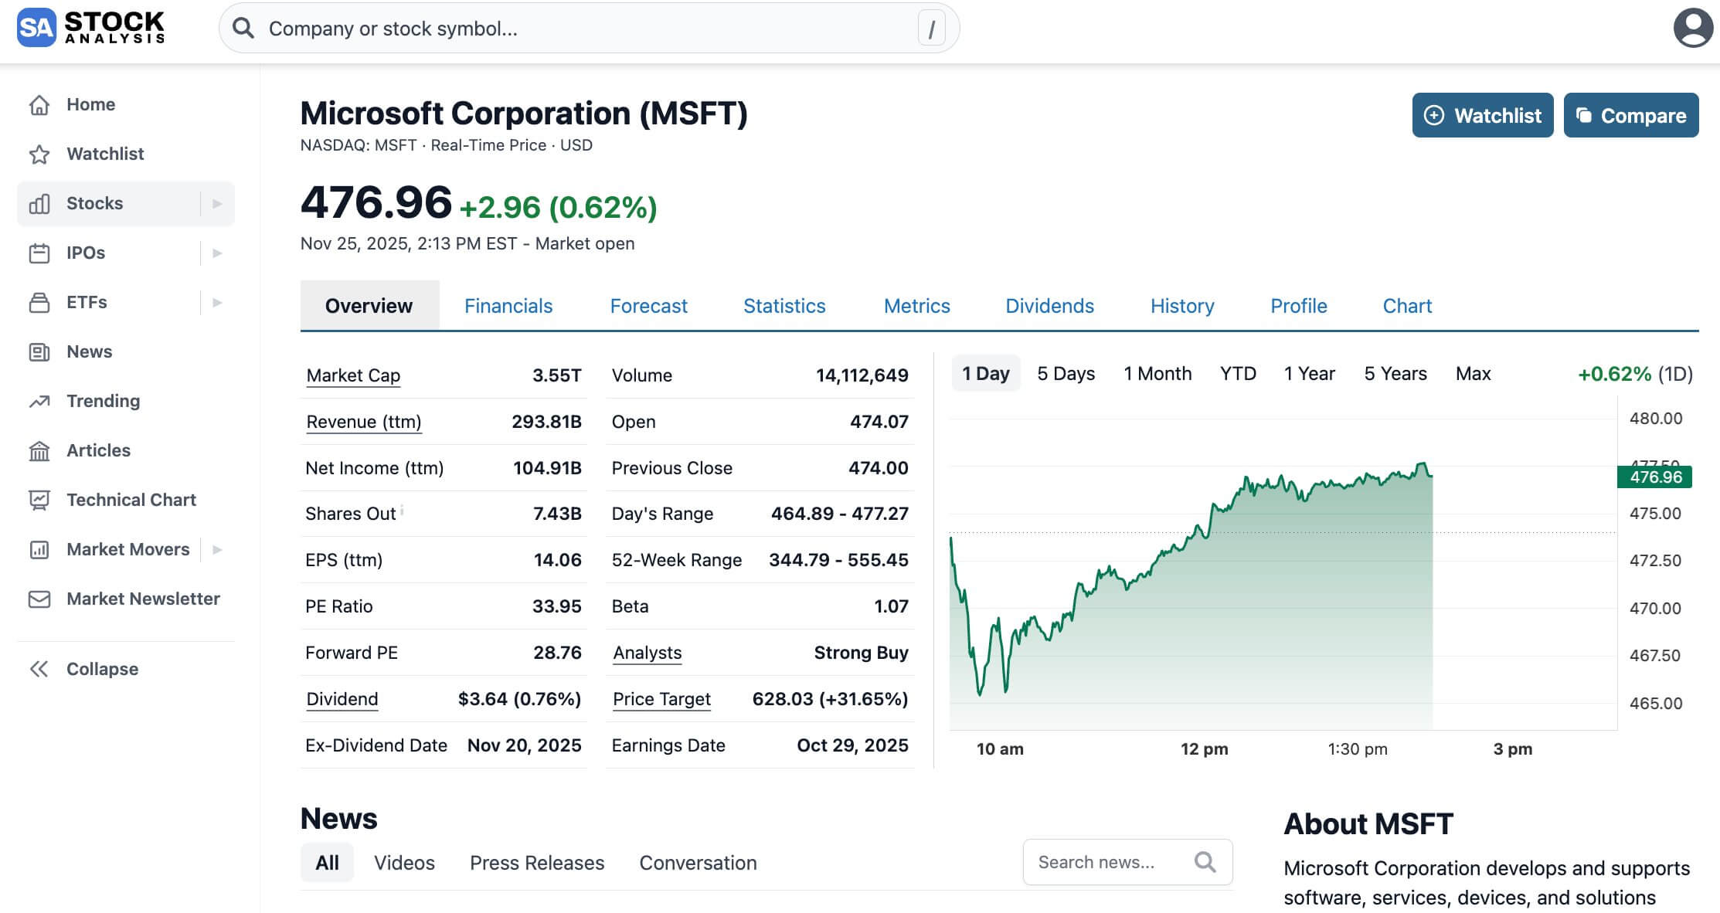The image size is (1720, 913).
Task: Click the Home icon in the sidebar
Action: (x=40, y=104)
